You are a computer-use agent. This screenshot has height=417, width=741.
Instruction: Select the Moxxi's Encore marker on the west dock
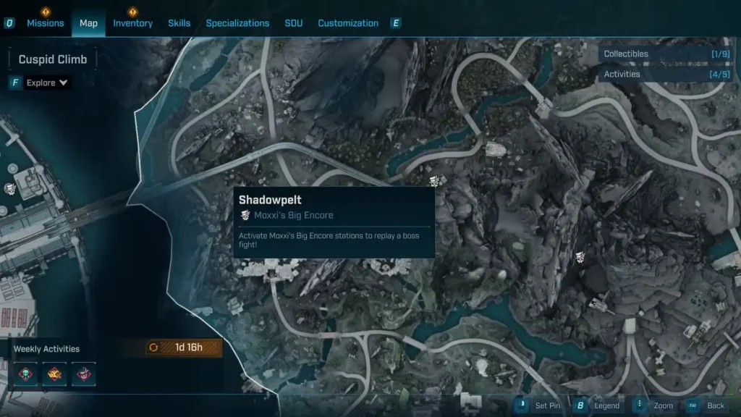click(10, 189)
